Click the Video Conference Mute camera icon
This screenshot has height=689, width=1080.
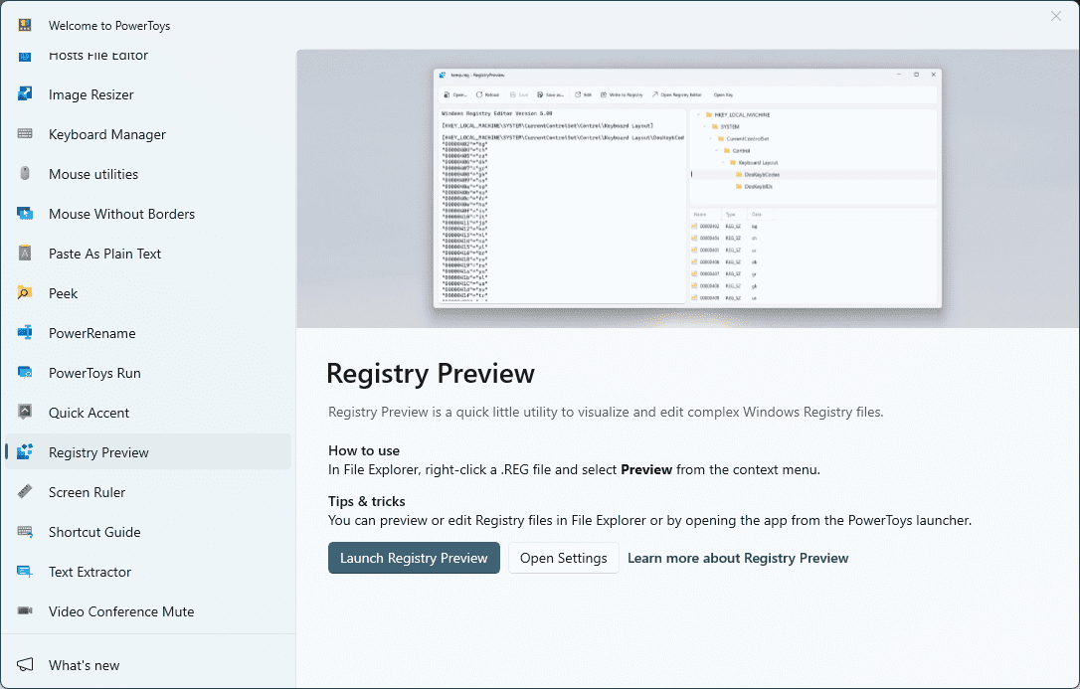[x=25, y=610]
